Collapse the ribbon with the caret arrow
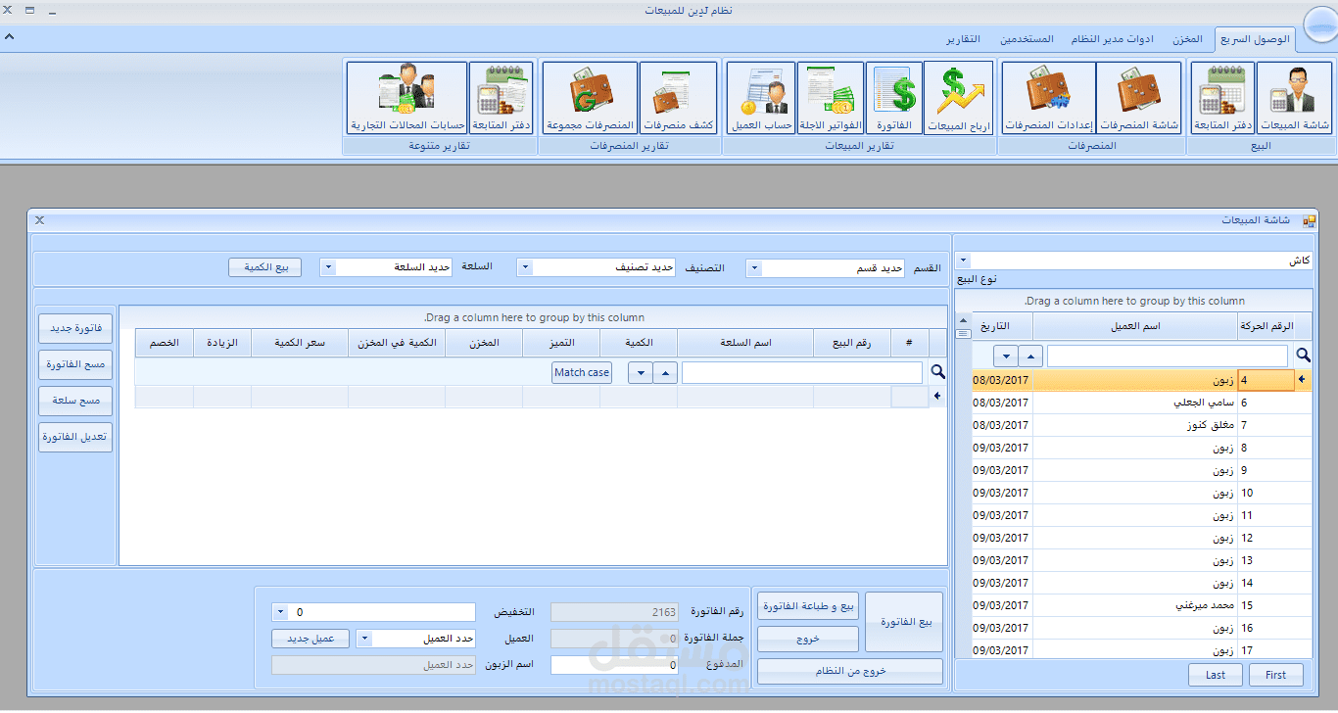The image size is (1338, 713). click(x=9, y=36)
